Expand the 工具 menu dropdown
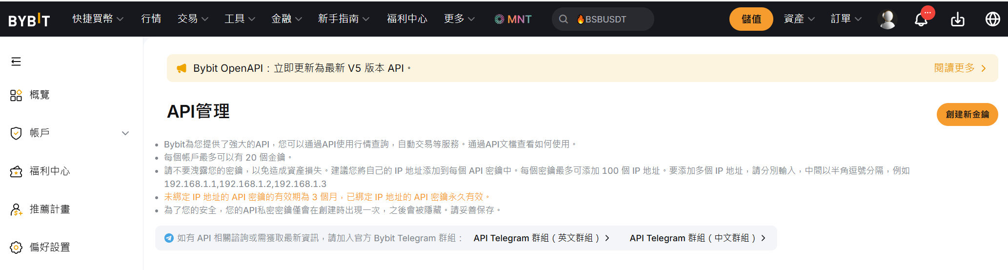This screenshot has height=270, width=1008. pos(252,19)
